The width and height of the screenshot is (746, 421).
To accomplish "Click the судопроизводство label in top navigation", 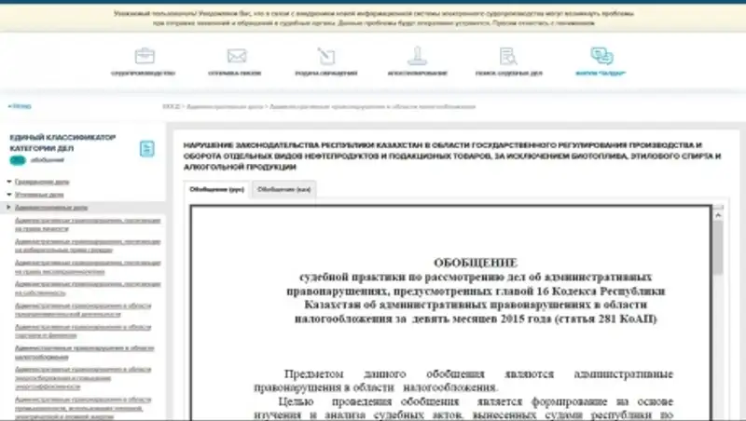I will [144, 74].
